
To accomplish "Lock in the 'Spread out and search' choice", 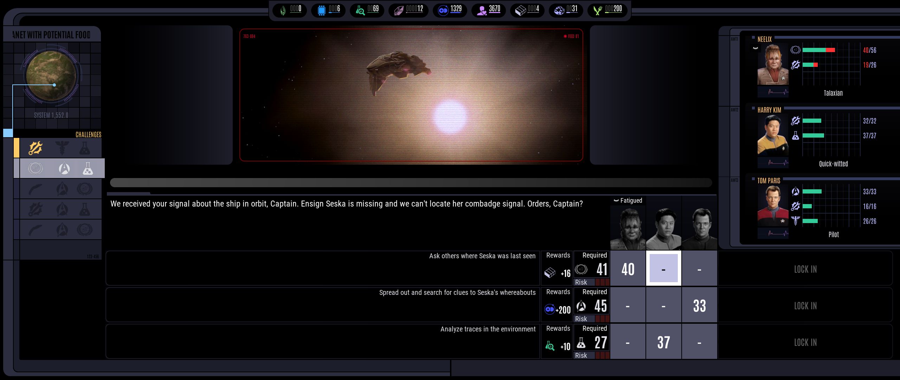I will point(805,306).
